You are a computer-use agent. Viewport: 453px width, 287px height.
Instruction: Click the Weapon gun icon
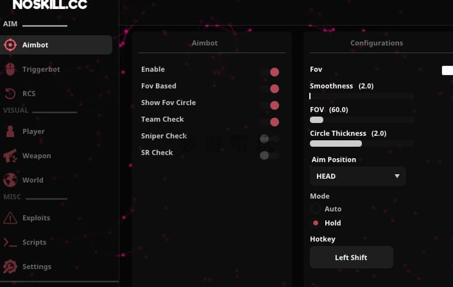[x=10, y=156]
